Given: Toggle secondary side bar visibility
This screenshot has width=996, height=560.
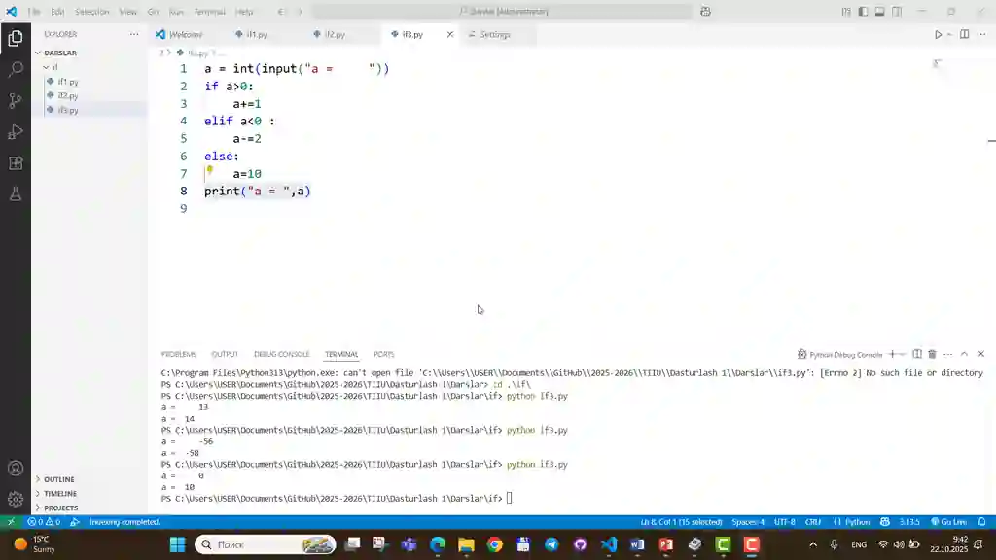Looking at the screenshot, I should click(x=896, y=12).
